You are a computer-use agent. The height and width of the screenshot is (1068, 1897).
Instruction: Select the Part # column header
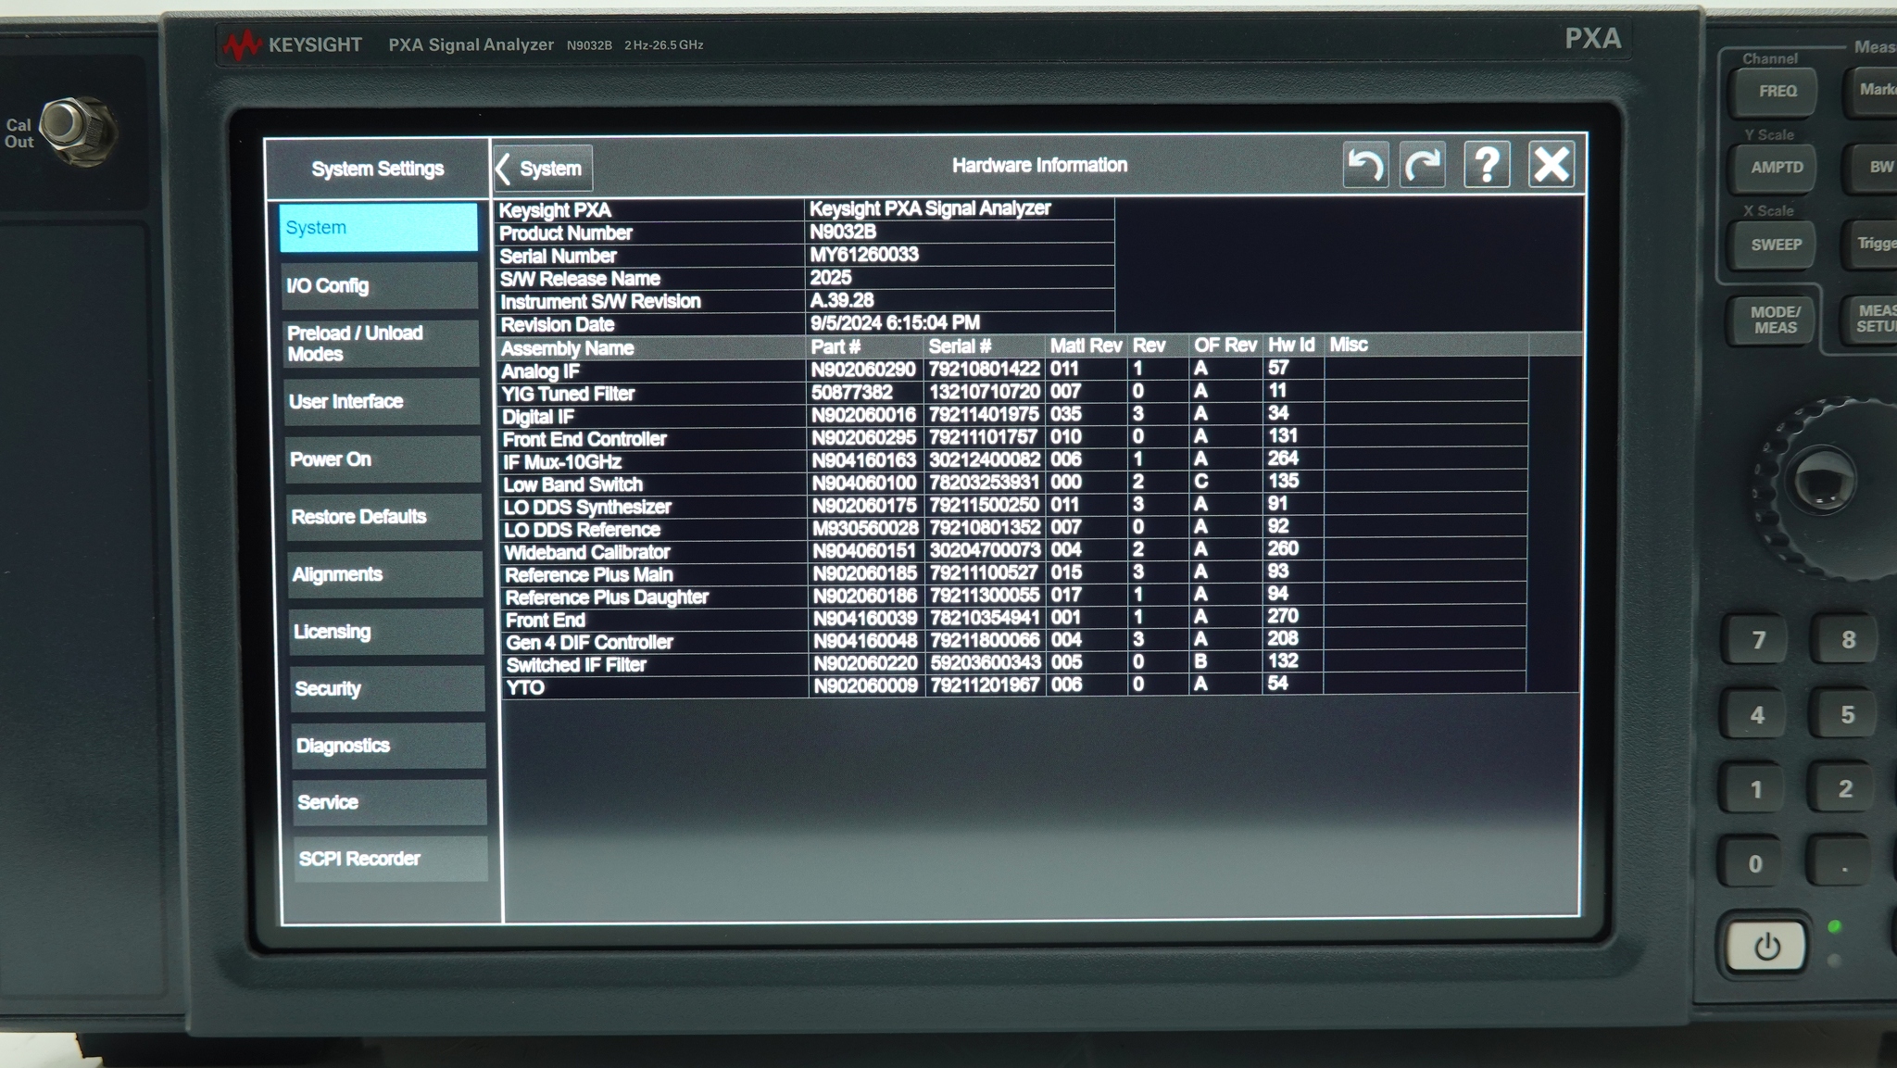coord(835,346)
